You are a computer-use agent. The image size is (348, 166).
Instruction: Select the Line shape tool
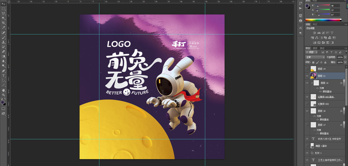pos(3,85)
